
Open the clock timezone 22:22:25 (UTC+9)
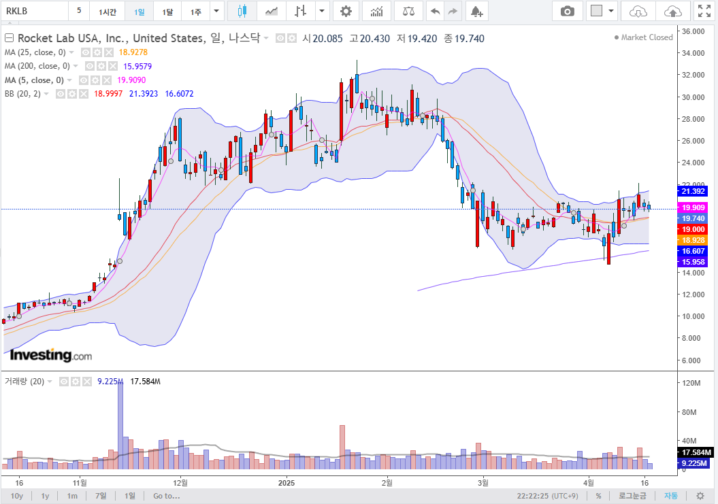[x=548, y=496]
